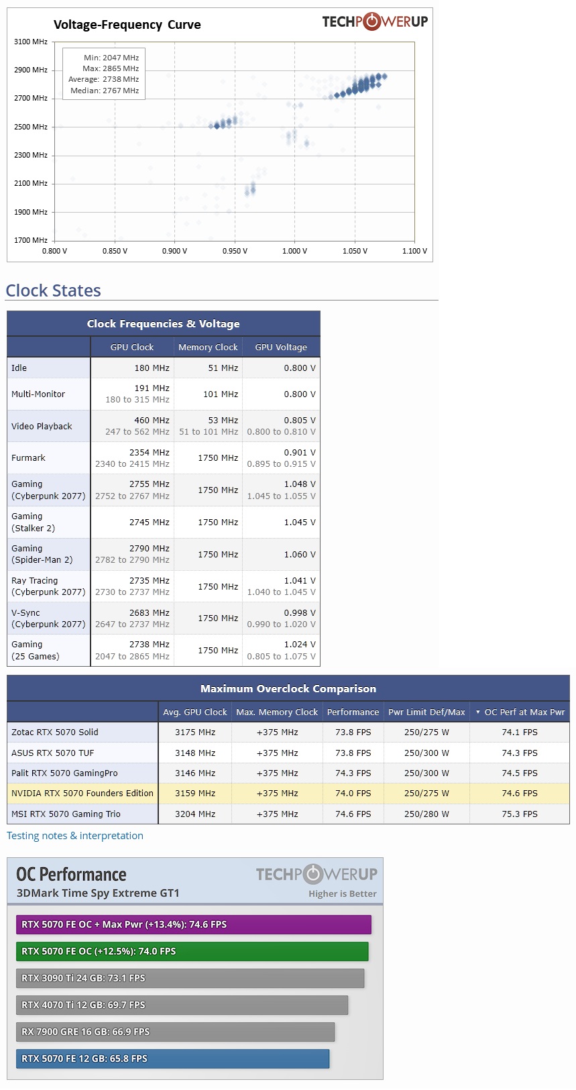This screenshot has height=1090, width=576.
Task: Select the Palit RTX 5070 GamingPro row label
Action: pyautogui.click(x=64, y=773)
